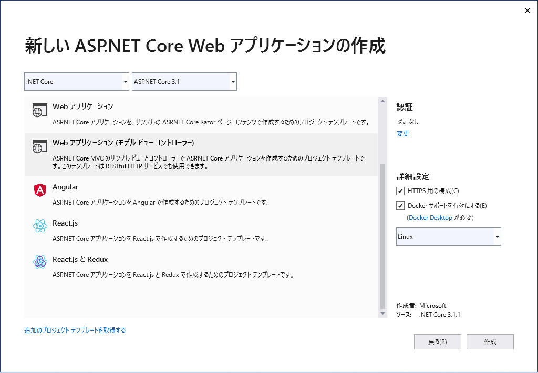Screen dimensions: 538x373
Task: Select the Angular template title
Action: click(x=65, y=187)
